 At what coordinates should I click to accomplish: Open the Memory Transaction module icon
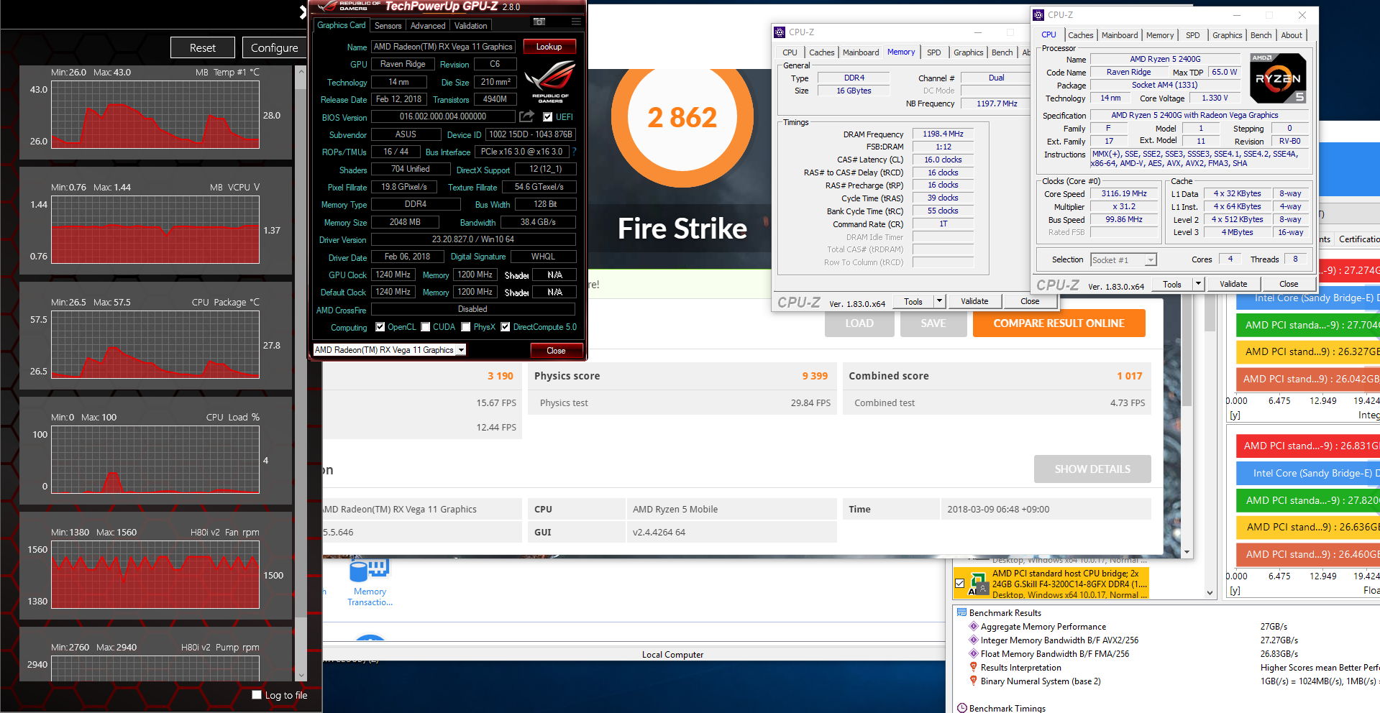click(x=370, y=584)
